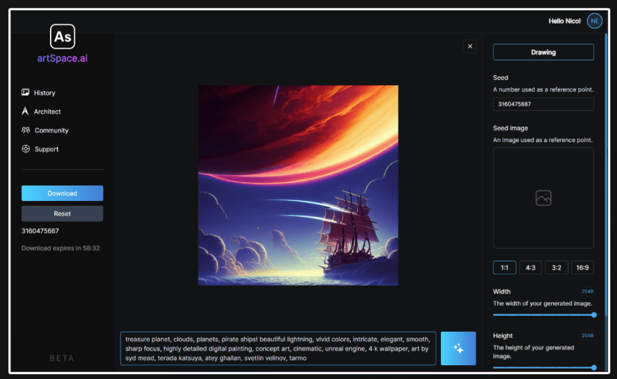
Task: Open the NE user avatar
Action: 595,21
